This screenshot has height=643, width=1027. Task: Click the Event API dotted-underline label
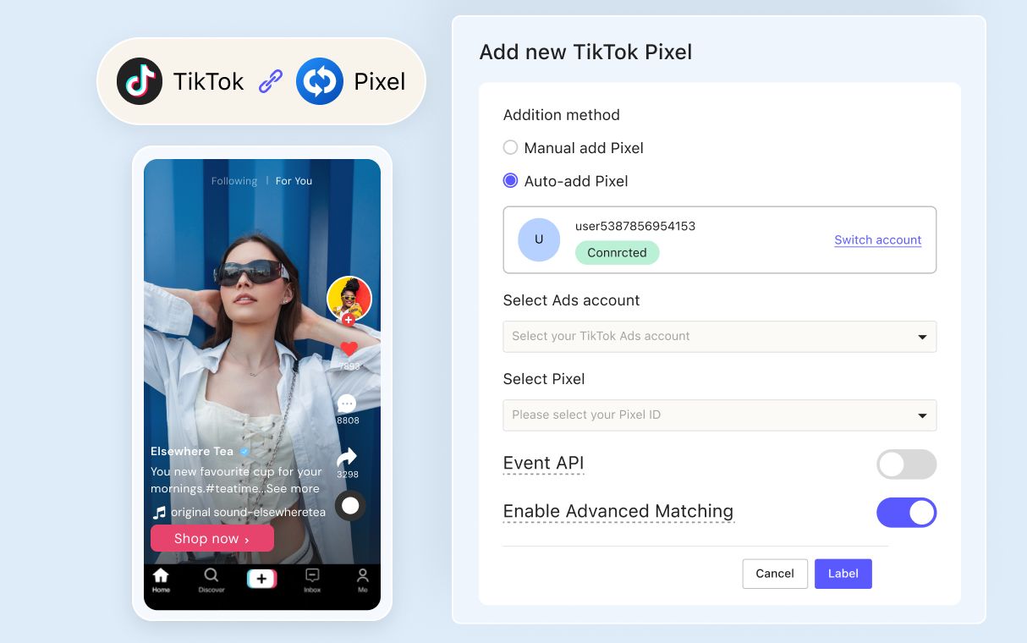[543, 464]
